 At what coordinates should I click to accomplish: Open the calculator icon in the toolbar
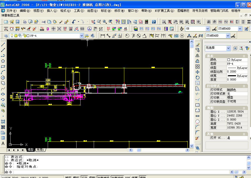tap(146, 22)
